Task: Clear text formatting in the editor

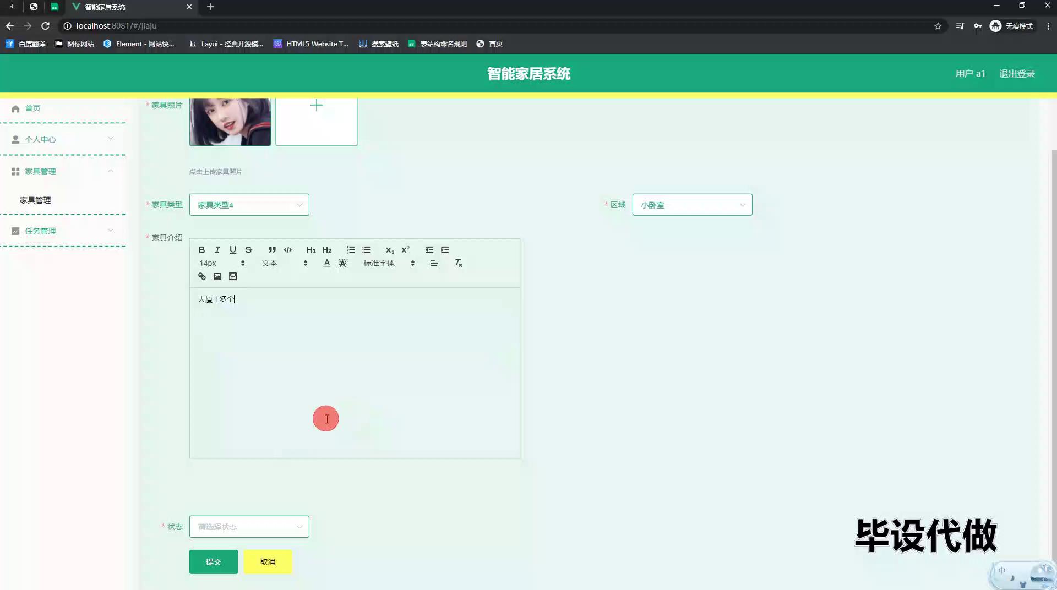Action: click(x=458, y=263)
